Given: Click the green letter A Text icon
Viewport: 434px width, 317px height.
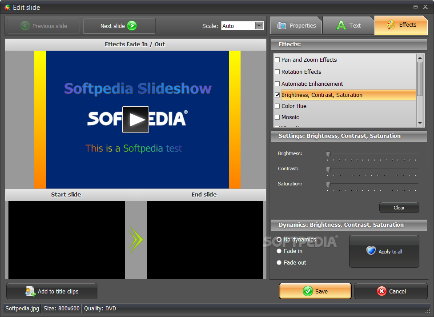Looking at the screenshot, I should tap(341, 25).
